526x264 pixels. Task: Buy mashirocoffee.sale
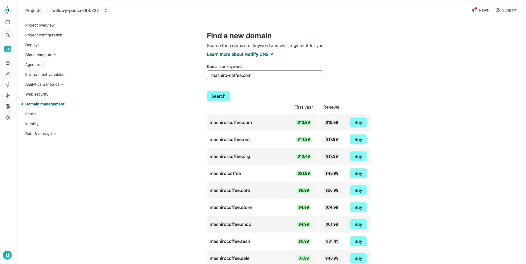click(358, 258)
